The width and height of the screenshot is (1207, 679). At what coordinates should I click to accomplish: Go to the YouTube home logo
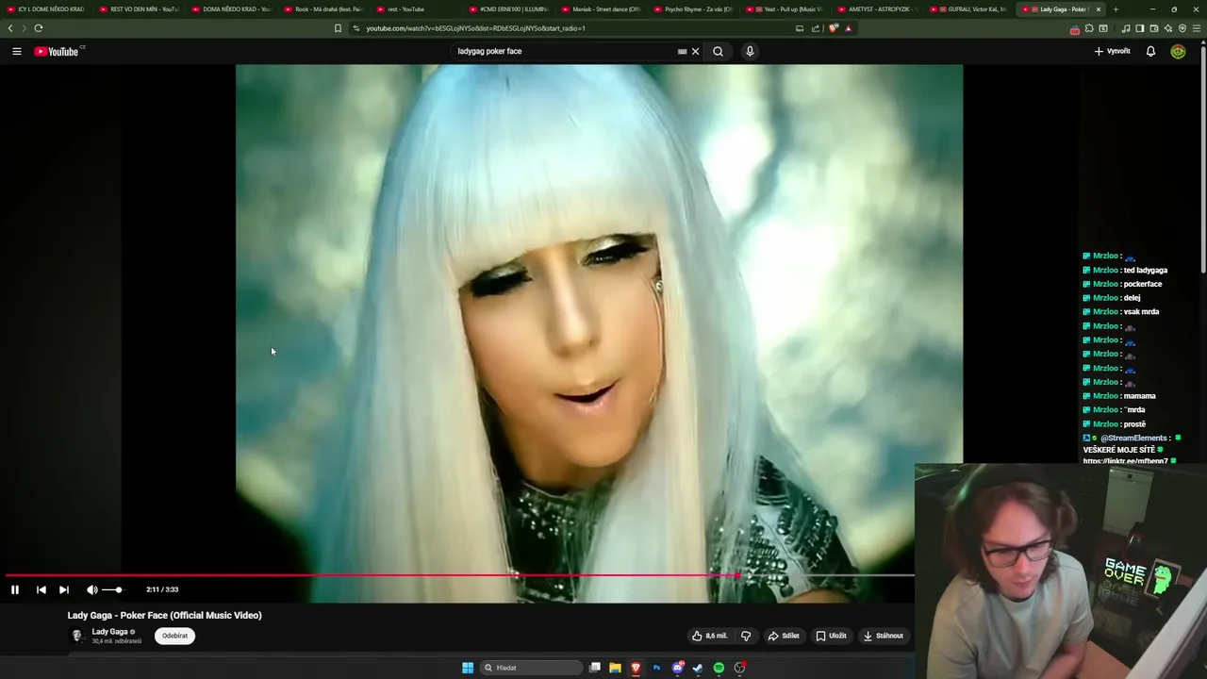58,51
